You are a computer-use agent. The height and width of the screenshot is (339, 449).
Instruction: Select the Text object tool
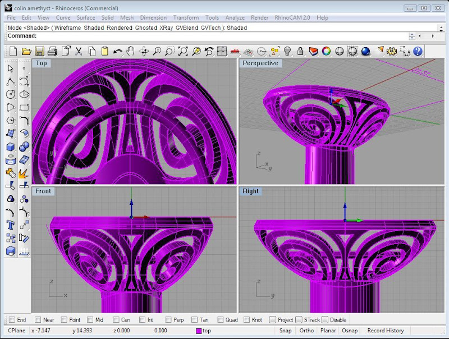pyautogui.click(x=11, y=225)
